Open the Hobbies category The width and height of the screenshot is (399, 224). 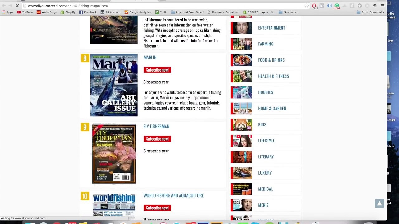pos(266,92)
